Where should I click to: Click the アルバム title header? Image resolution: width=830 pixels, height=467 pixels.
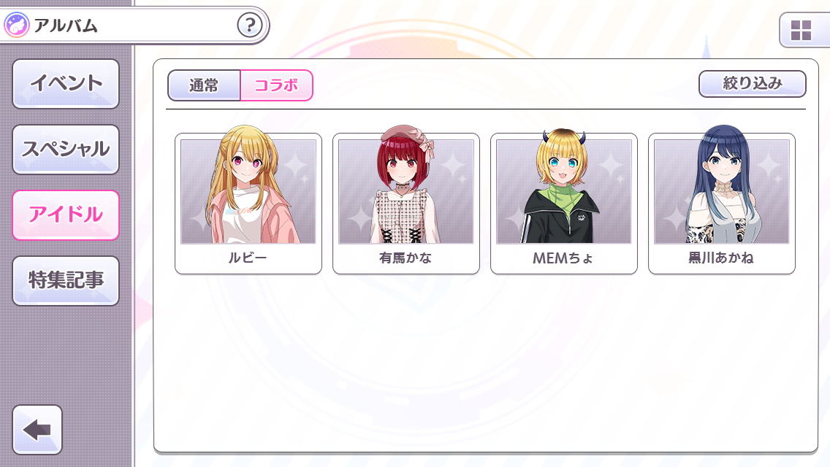66,26
